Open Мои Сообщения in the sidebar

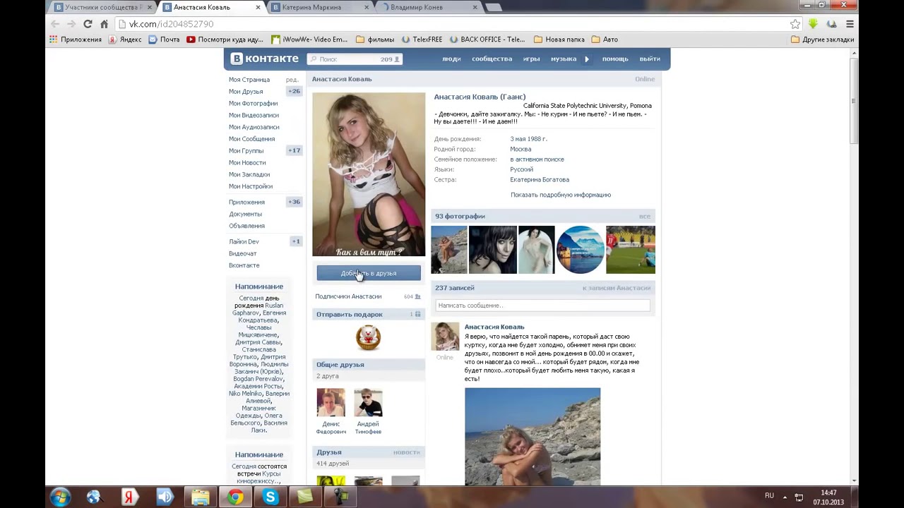[251, 139]
